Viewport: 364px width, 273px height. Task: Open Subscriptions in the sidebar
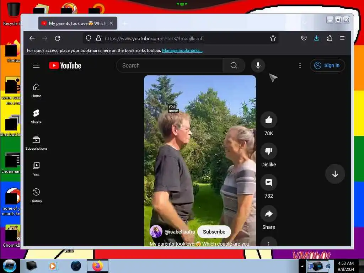[36, 143]
